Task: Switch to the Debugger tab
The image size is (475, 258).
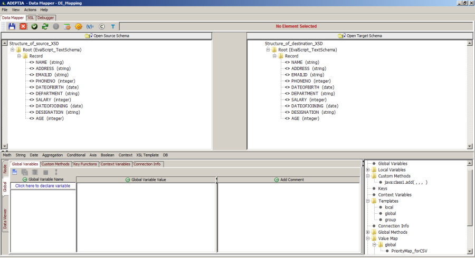Action: pos(45,17)
